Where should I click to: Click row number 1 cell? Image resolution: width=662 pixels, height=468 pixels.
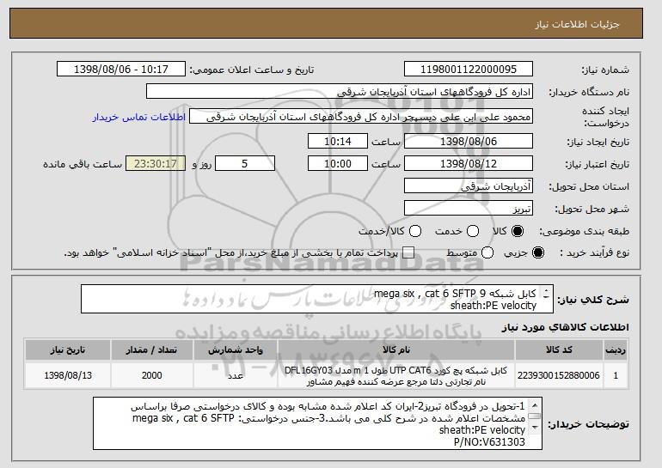click(x=616, y=375)
